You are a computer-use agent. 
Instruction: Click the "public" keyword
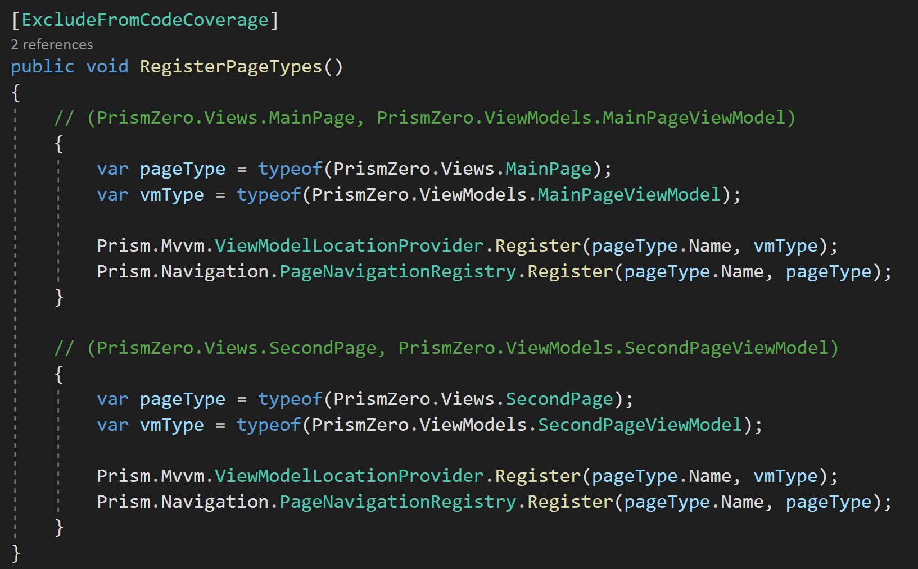point(43,66)
